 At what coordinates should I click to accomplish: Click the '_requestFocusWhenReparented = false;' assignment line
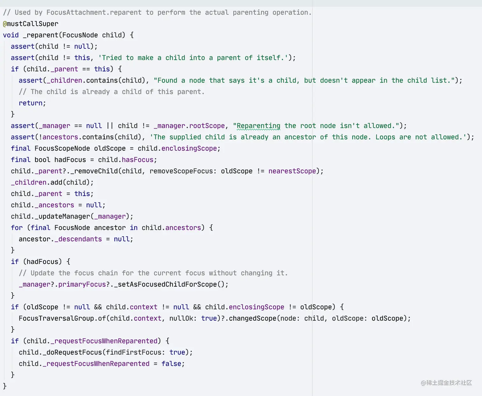tap(102, 364)
